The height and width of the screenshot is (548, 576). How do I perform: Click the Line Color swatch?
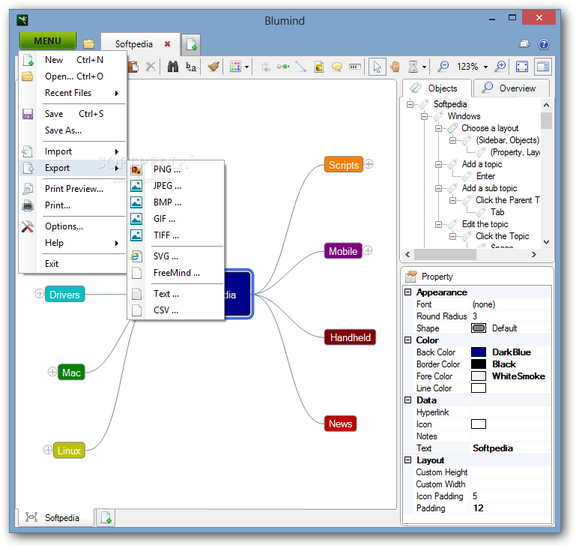coord(479,388)
